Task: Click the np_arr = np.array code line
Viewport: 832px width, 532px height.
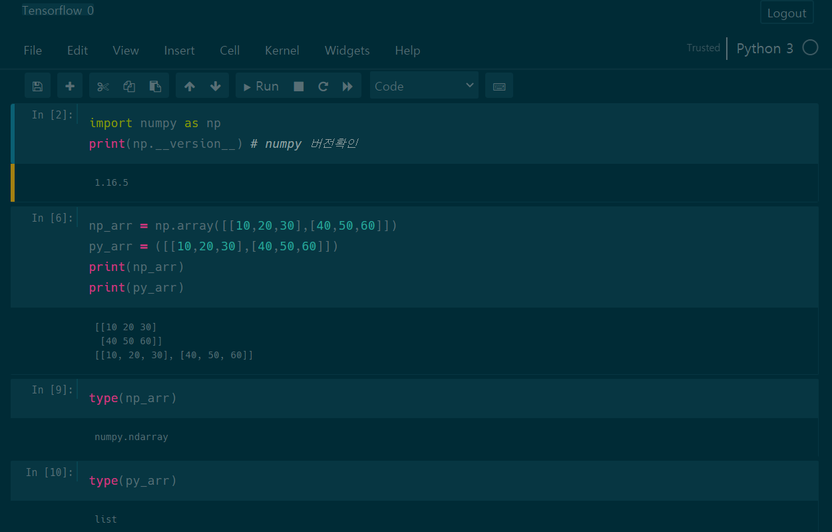Action: 243,226
